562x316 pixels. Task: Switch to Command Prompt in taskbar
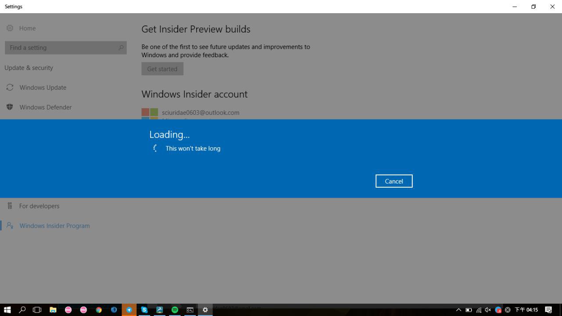pos(190,310)
